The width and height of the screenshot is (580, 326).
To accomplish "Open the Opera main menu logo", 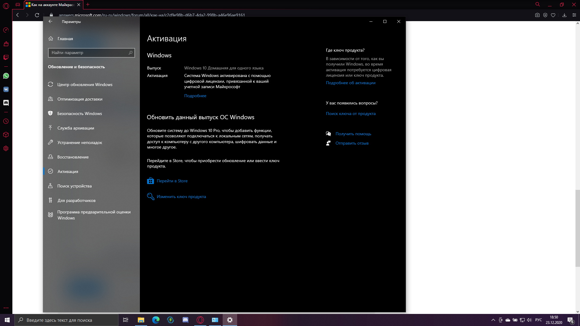I will pos(6,5).
